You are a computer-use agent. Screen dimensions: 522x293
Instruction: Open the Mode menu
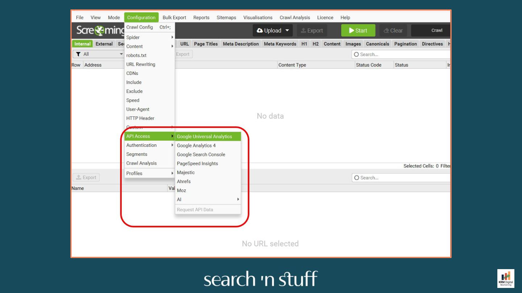click(x=114, y=17)
